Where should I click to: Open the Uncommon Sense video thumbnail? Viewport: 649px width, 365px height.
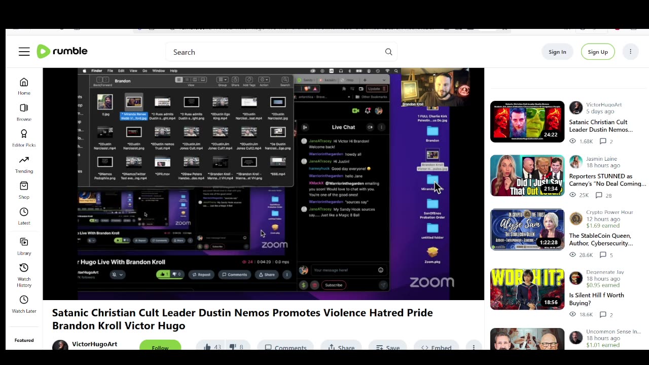[527, 339]
